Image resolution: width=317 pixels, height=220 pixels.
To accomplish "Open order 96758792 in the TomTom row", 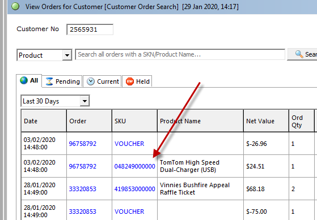I will pyautogui.click(x=82, y=166).
